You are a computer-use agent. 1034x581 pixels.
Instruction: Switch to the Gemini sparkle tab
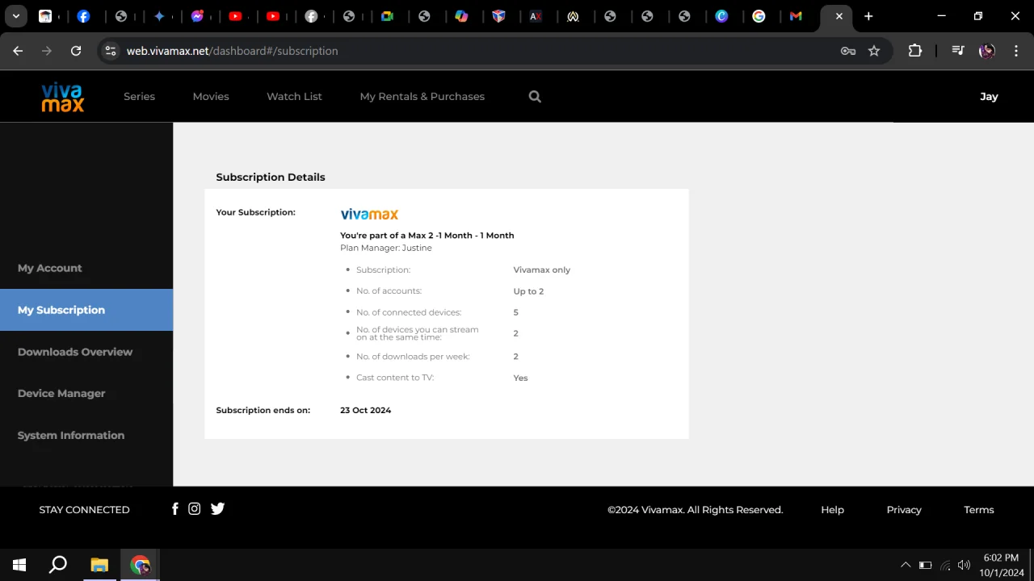click(x=159, y=16)
